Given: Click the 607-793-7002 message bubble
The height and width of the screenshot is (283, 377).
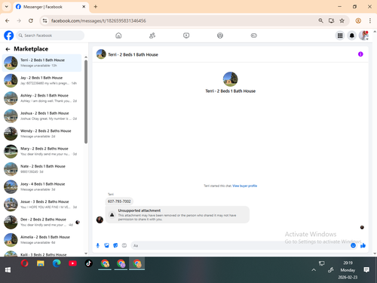Looking at the screenshot, I should pos(119,201).
